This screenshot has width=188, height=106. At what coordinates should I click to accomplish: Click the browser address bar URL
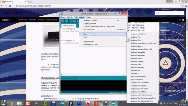[33, 6]
